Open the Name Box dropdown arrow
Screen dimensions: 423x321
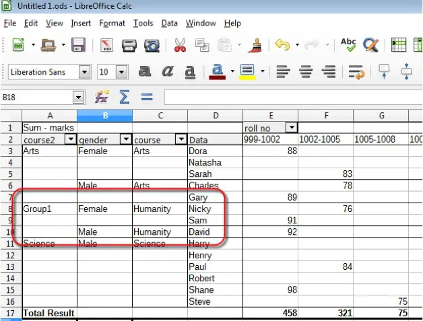[79, 98]
